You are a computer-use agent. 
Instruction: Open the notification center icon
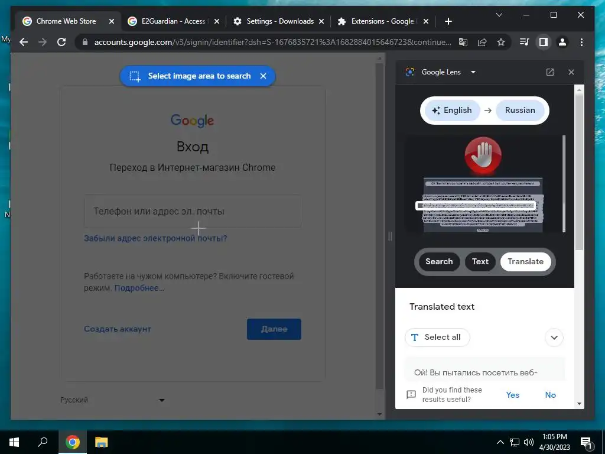pyautogui.click(x=586, y=442)
